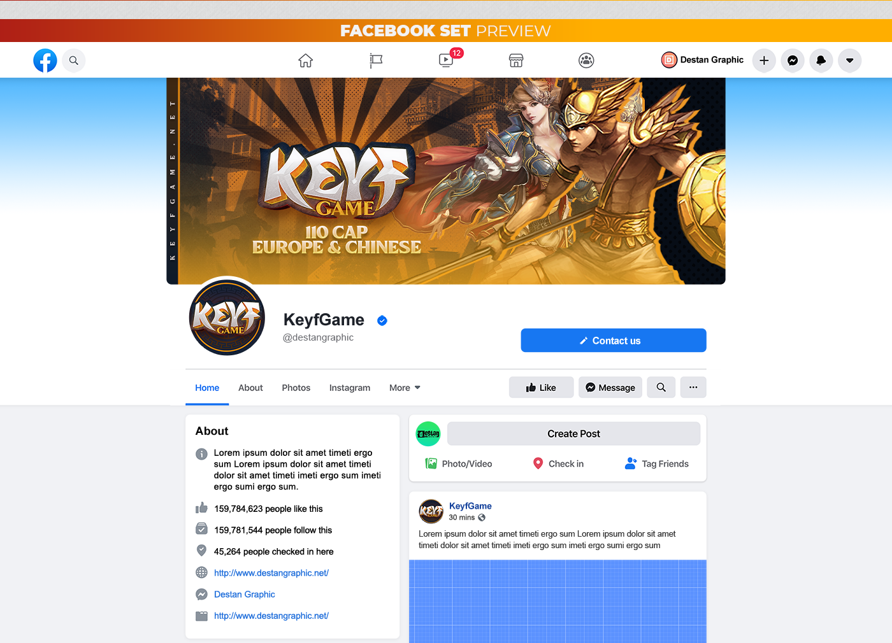
Task: Click the KeyfGame profile picture
Action: coord(227,317)
